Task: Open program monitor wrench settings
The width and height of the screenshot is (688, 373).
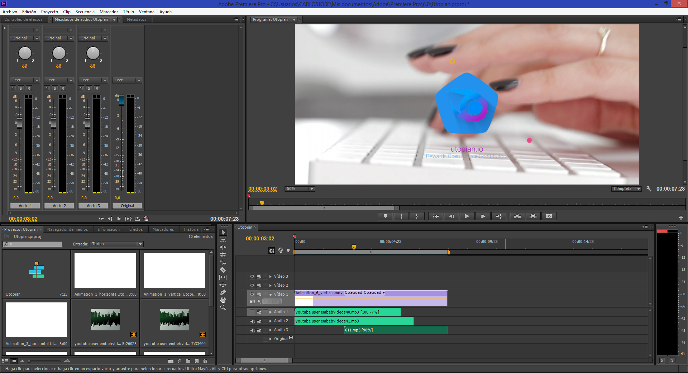Action: (649, 189)
